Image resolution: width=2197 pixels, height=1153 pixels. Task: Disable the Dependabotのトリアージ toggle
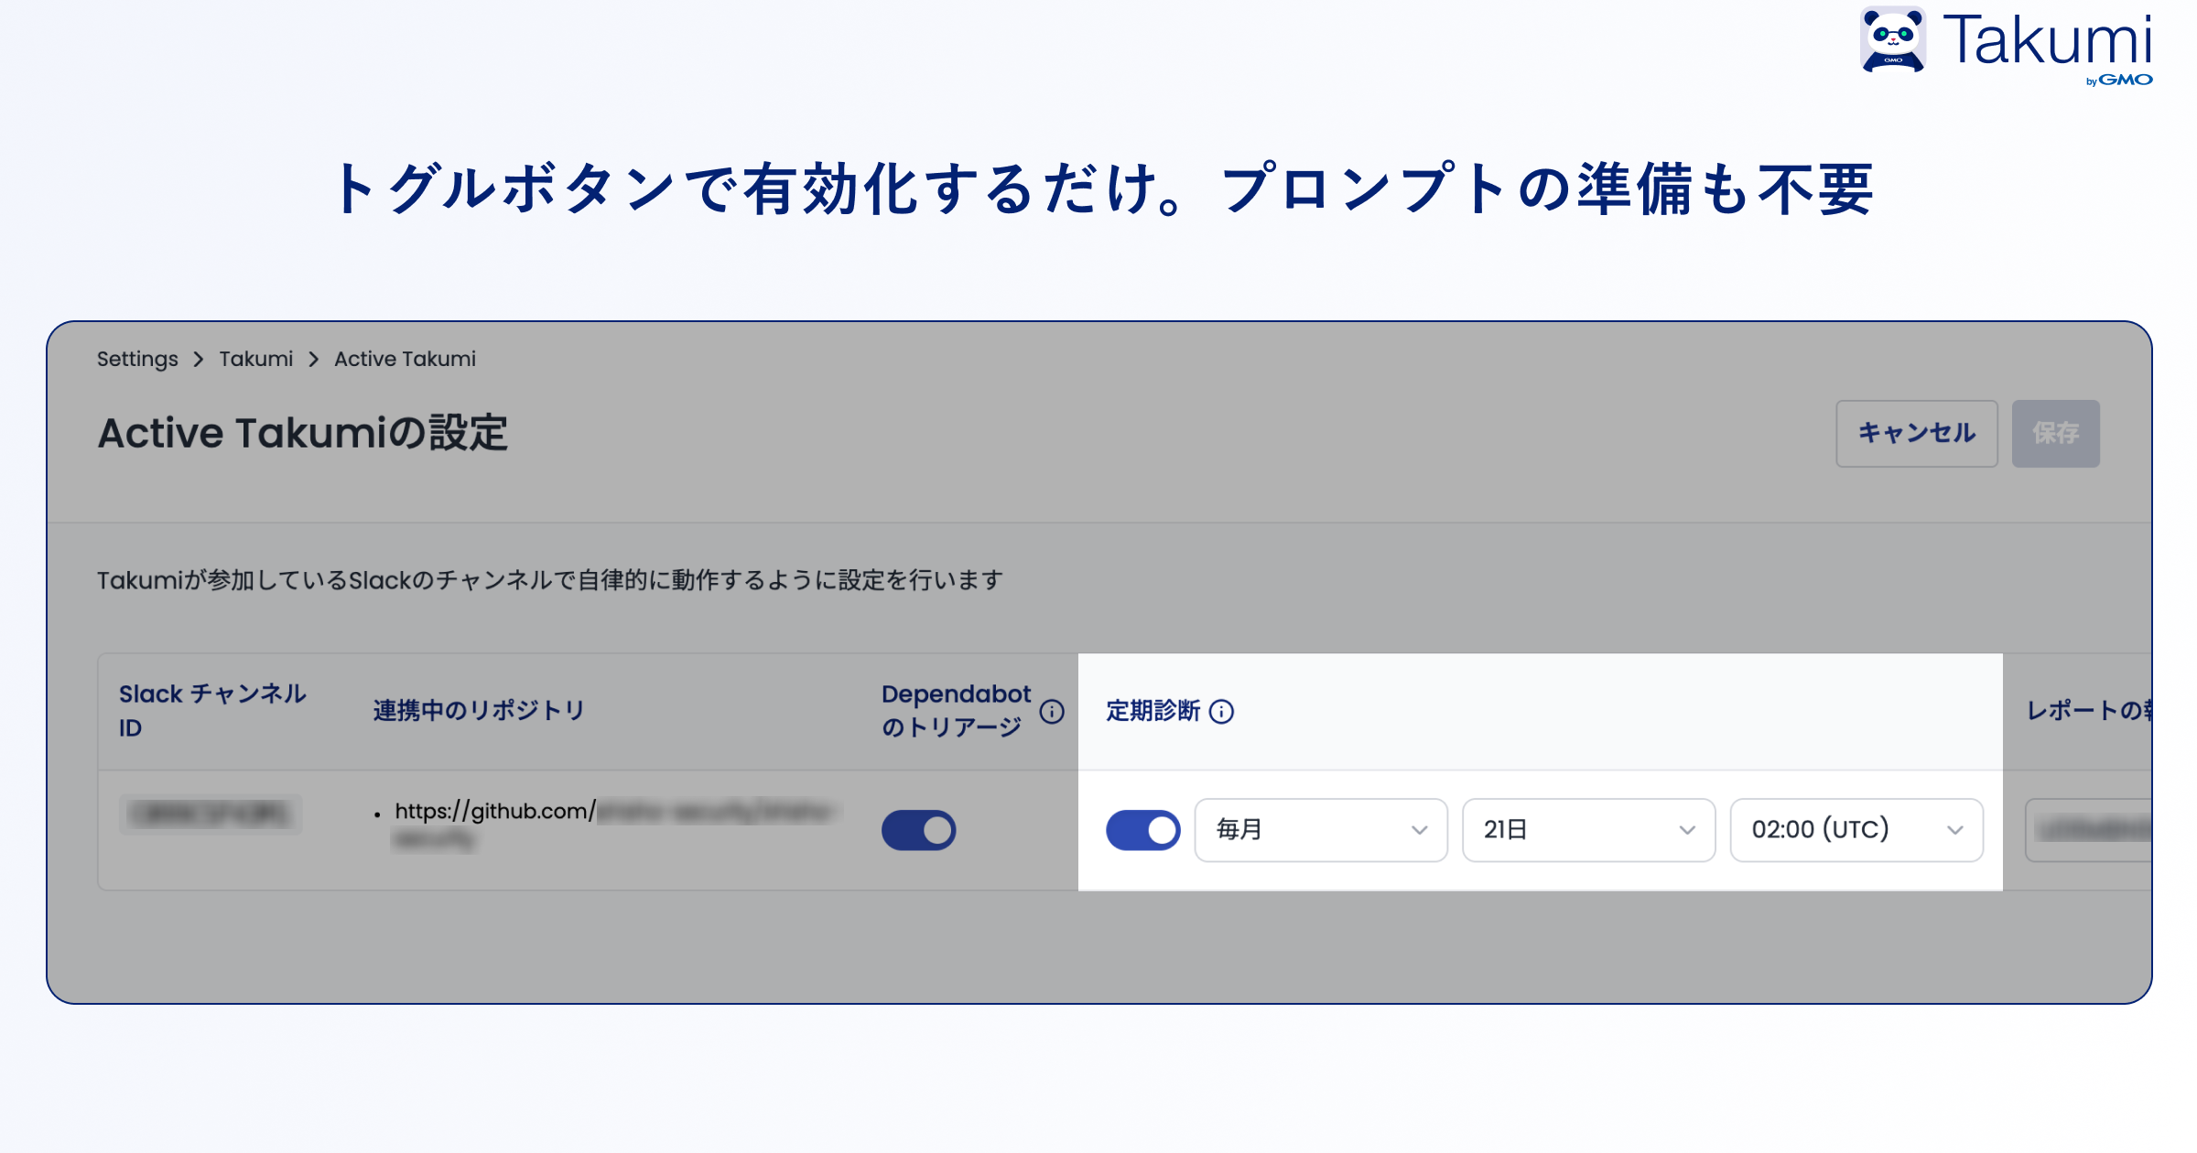tap(918, 829)
